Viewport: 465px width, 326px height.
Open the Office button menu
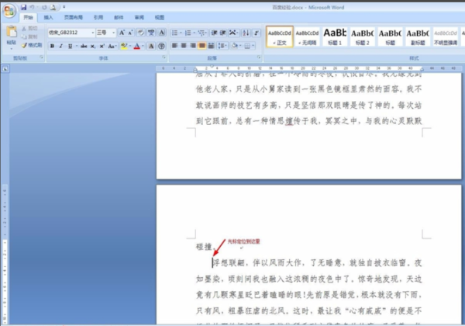pos(9,11)
